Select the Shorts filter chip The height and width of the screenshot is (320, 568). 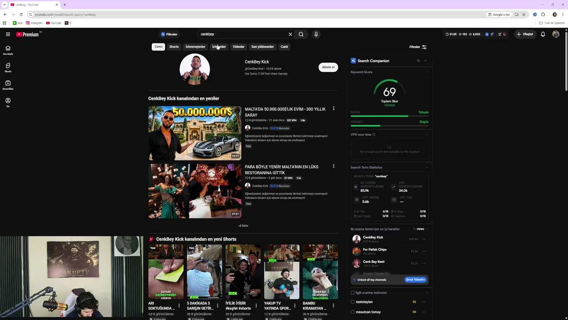(174, 47)
